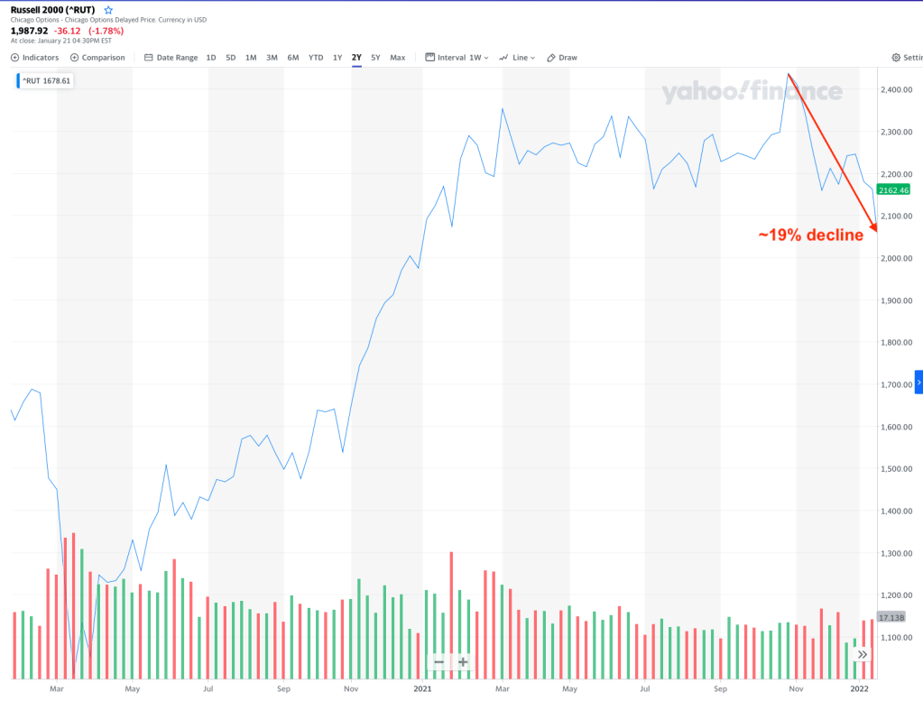Open the Indicators menu
Image resolution: width=923 pixels, height=701 pixels.
(35, 58)
